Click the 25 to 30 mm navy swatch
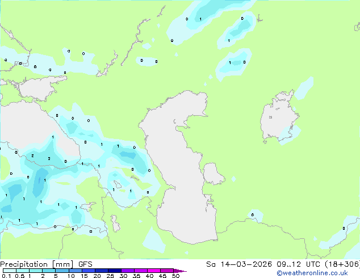 [114, 271]
